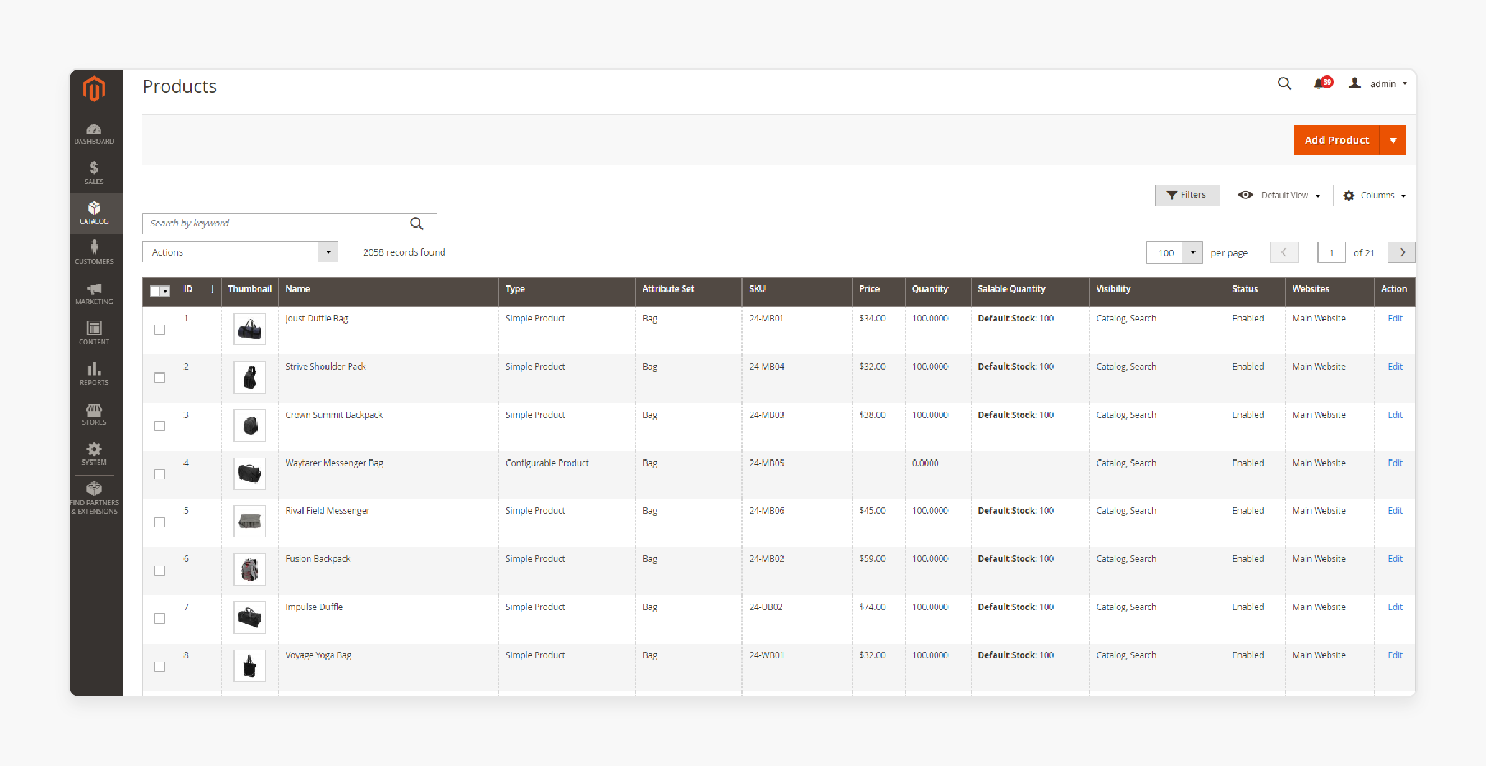Go to previous page arrow

1284,252
